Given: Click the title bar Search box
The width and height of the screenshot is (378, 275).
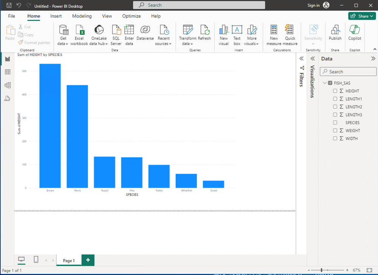Looking at the screenshot, I should (x=199, y=5).
